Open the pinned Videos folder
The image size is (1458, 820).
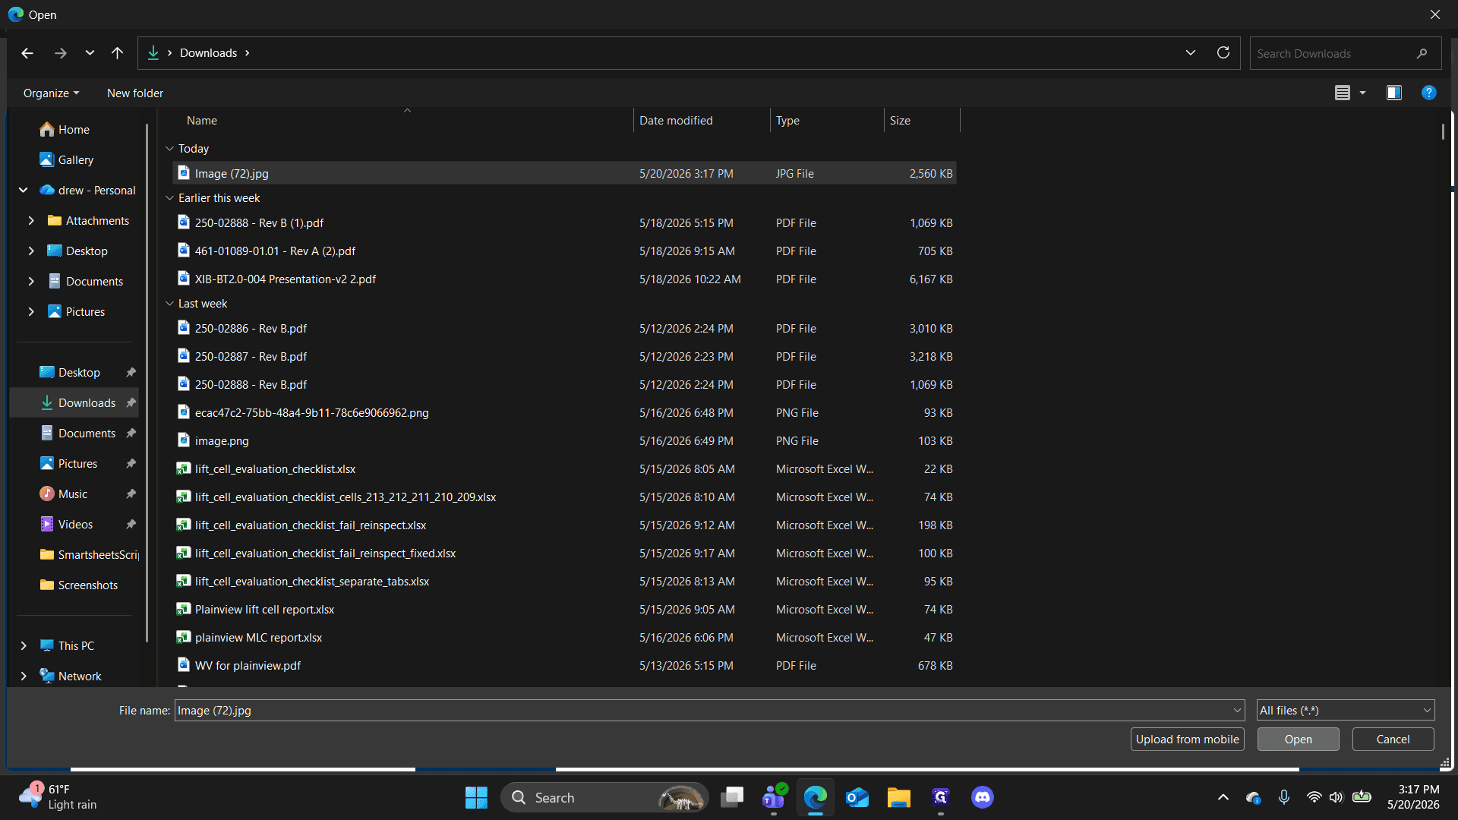(x=75, y=525)
